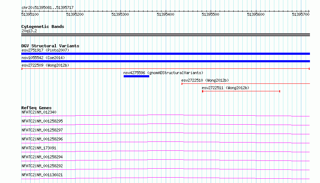Click the magenta intron line of NM_001258295
Screen dimensions: 320x183
(165, 124)
